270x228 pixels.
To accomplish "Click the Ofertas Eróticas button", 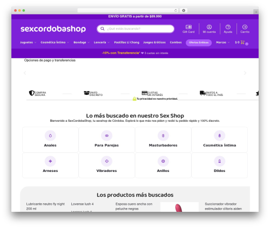I will pos(199,43).
